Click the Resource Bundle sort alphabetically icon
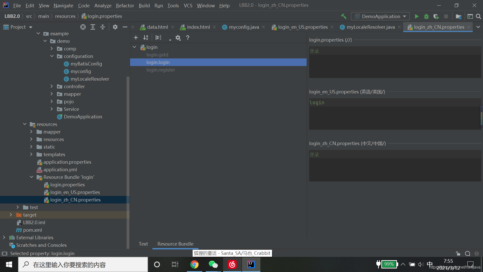The image size is (483, 272). [146, 38]
